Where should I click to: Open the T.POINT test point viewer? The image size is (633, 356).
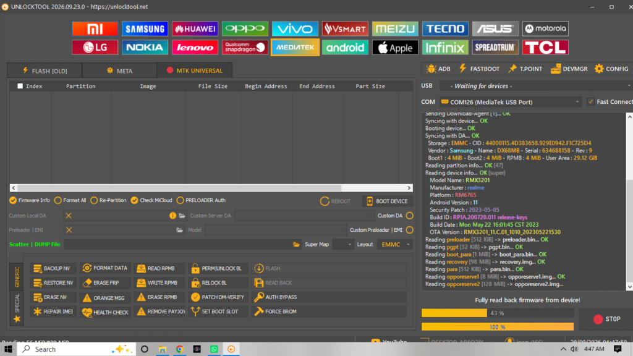[525, 69]
